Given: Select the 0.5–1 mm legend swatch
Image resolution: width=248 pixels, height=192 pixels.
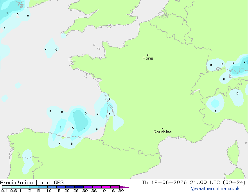Looking at the screenshot, I should [16, 187].
